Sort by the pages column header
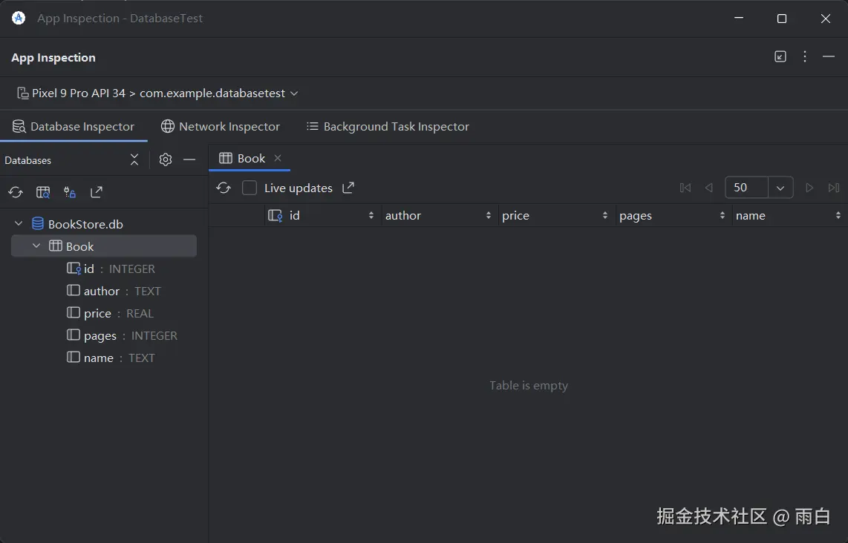Viewport: 848px width, 543px height. [672, 216]
